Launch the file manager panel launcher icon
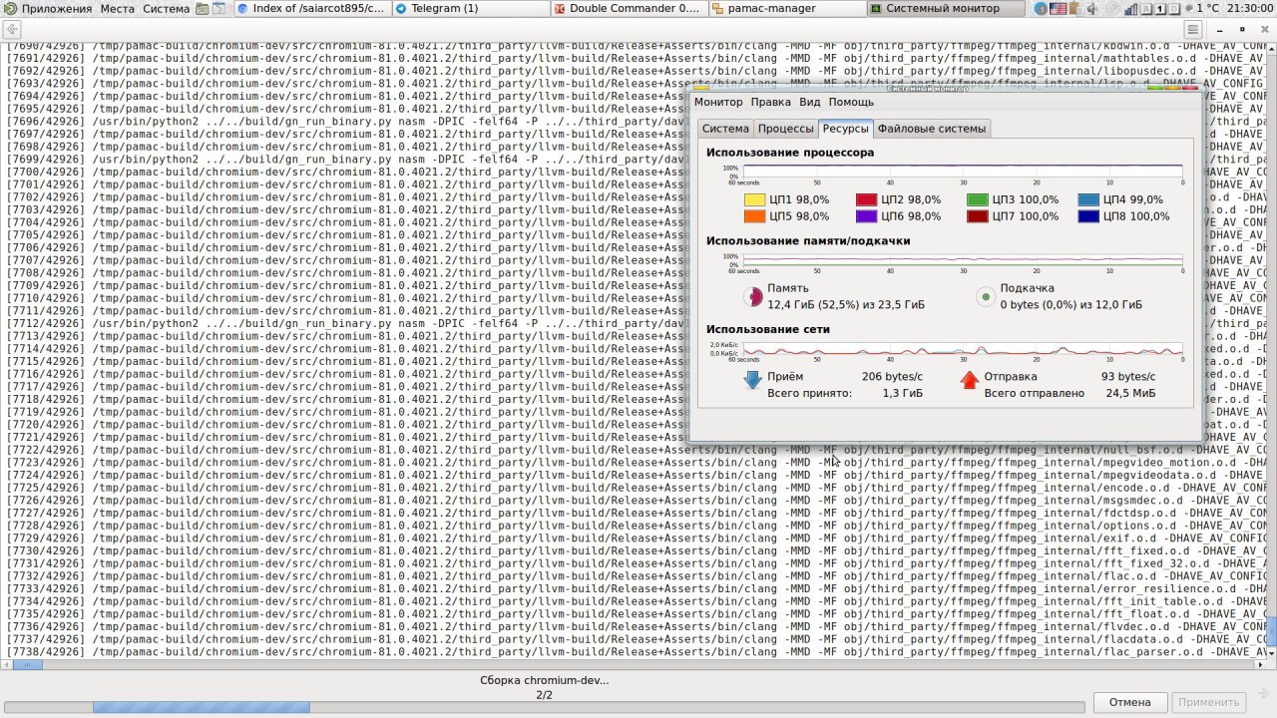Screen dimensions: 1277x718 tap(203, 9)
